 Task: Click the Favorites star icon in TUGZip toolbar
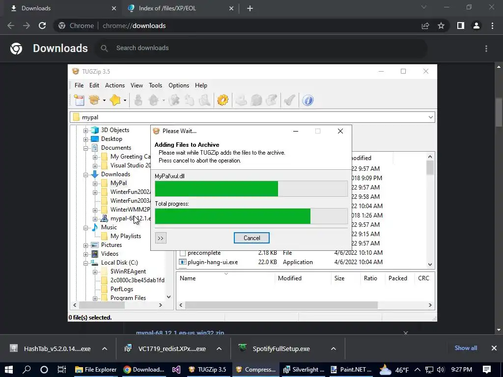coord(115,100)
